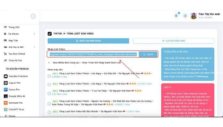The width and height of the screenshot is (223, 127).
Task: Click the Nạp Tiền card icon
Action: coord(5,40)
